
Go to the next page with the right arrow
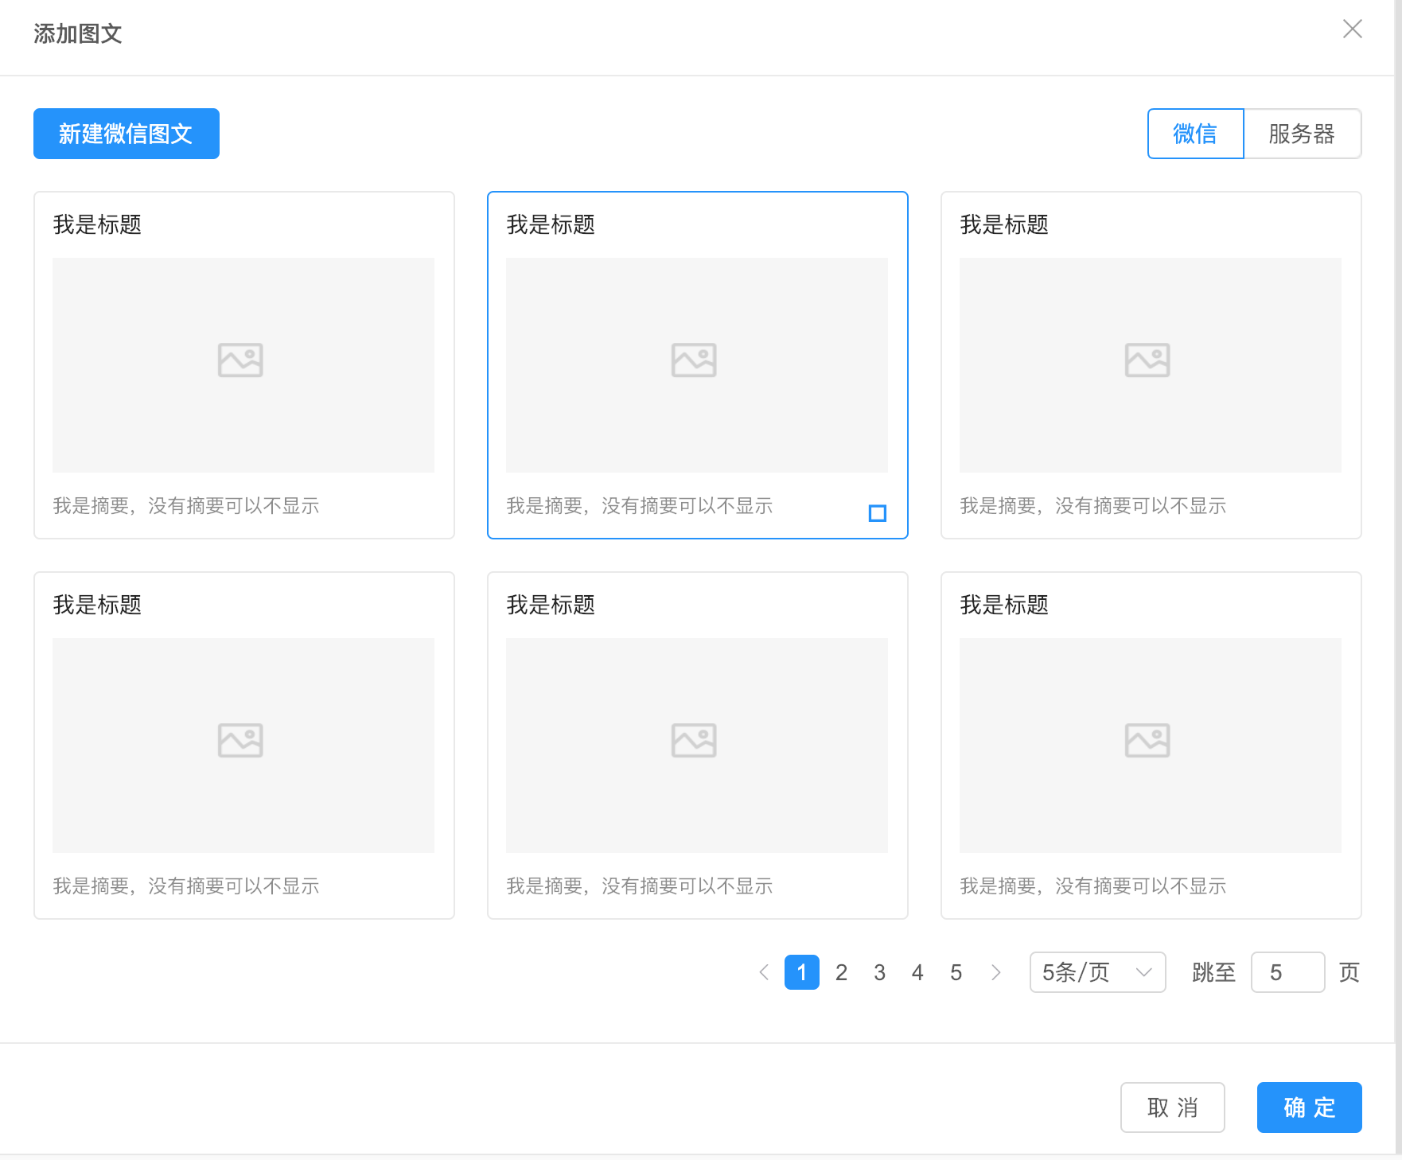[995, 972]
